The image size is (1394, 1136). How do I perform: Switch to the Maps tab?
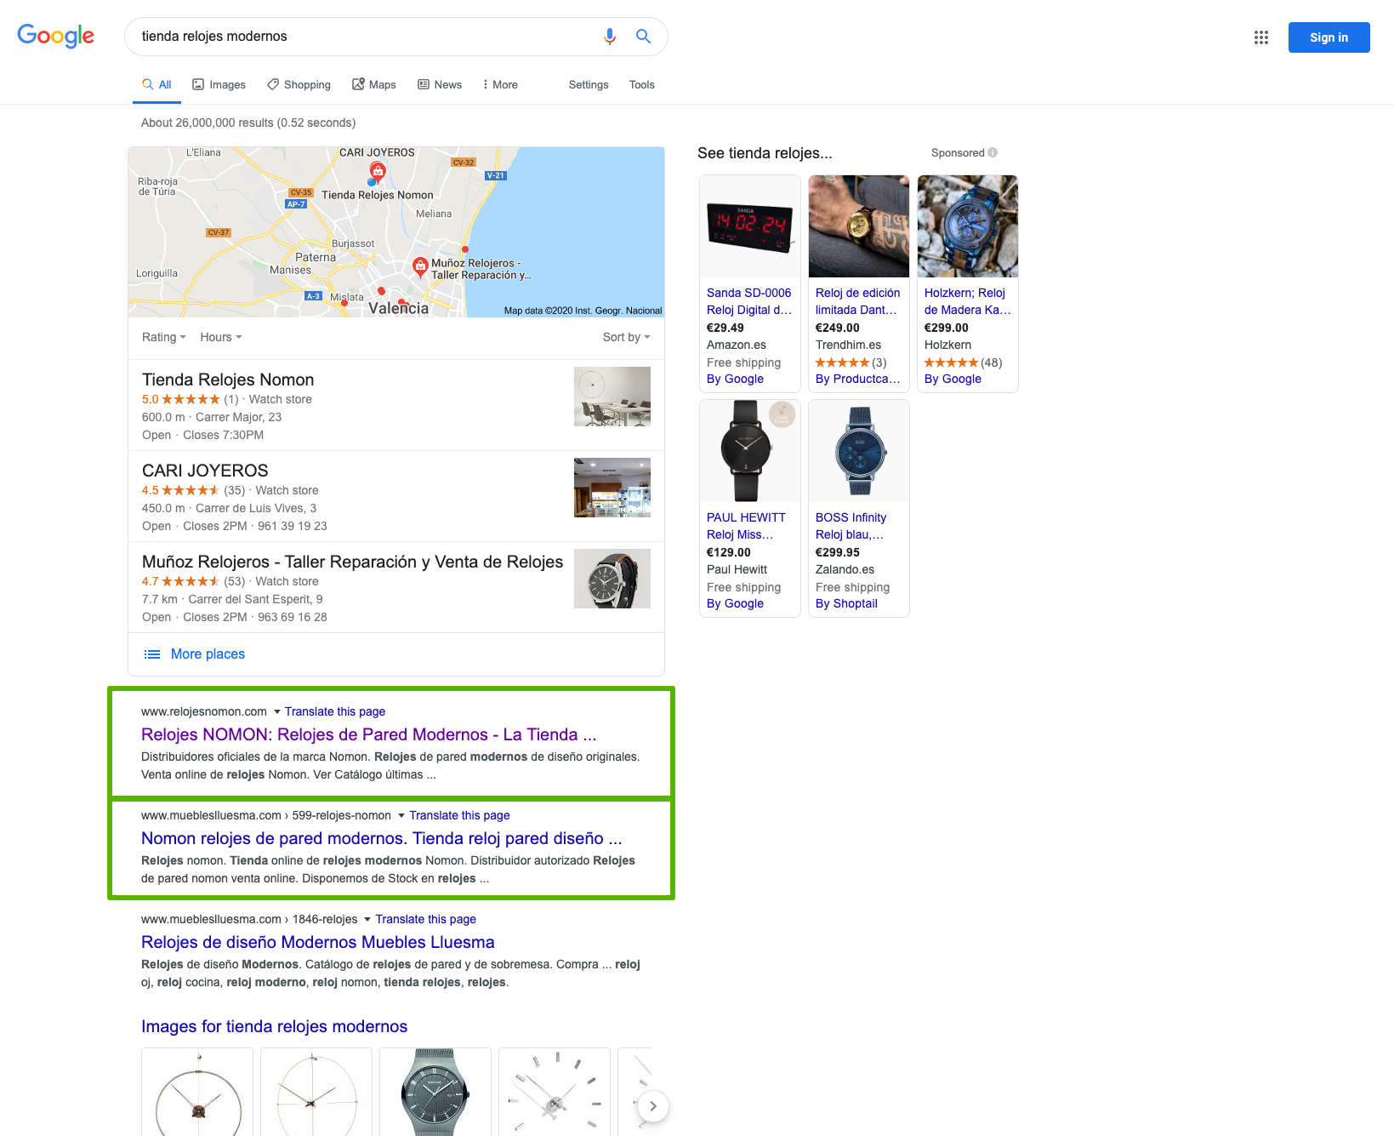(374, 85)
